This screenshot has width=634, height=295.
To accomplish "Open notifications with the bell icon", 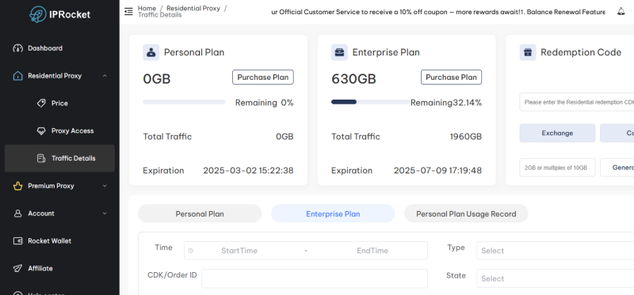I will [x=621, y=11].
